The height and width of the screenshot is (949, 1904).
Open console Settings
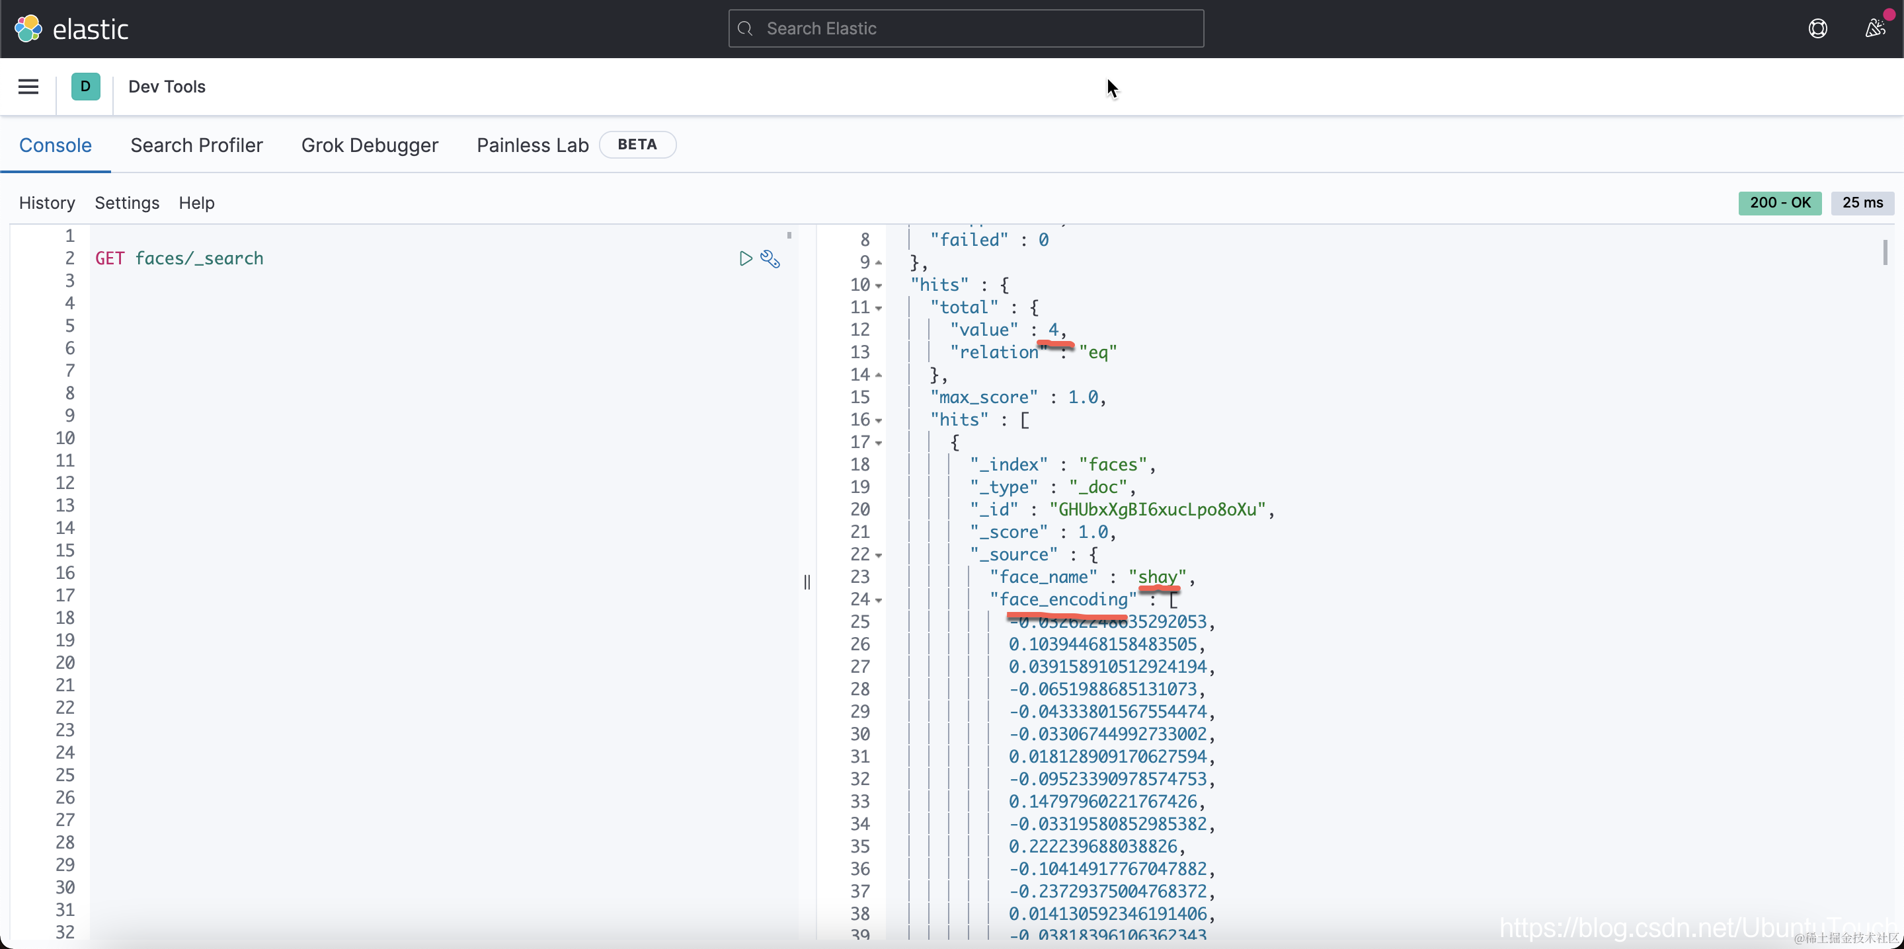[x=126, y=202]
